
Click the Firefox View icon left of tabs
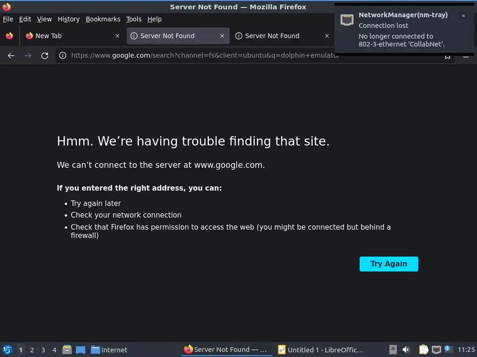pos(9,36)
